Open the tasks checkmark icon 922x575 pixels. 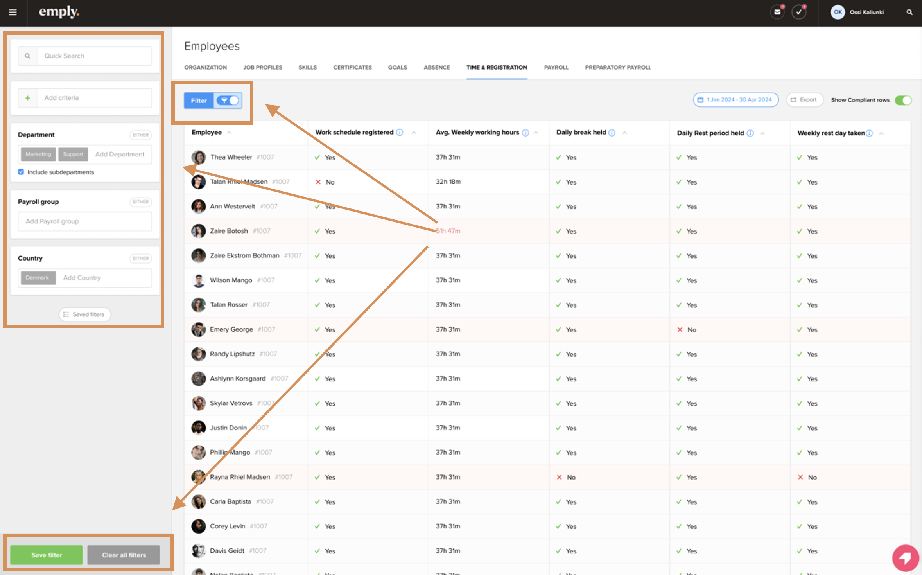(798, 12)
